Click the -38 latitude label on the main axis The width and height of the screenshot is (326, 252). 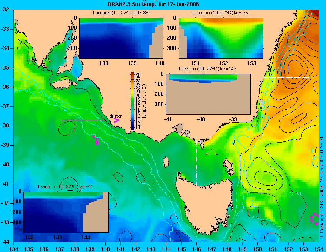pyautogui.click(x=5, y=126)
